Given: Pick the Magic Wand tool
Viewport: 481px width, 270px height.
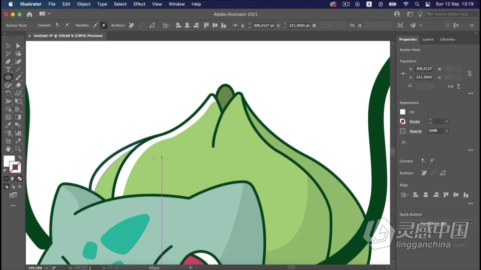Looking at the screenshot, I should coord(9,54).
